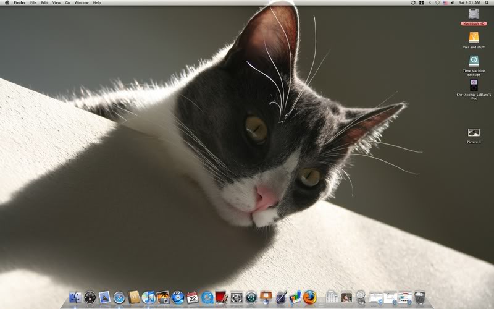Open the Help menu
The image size is (494, 309).
click(97, 2)
